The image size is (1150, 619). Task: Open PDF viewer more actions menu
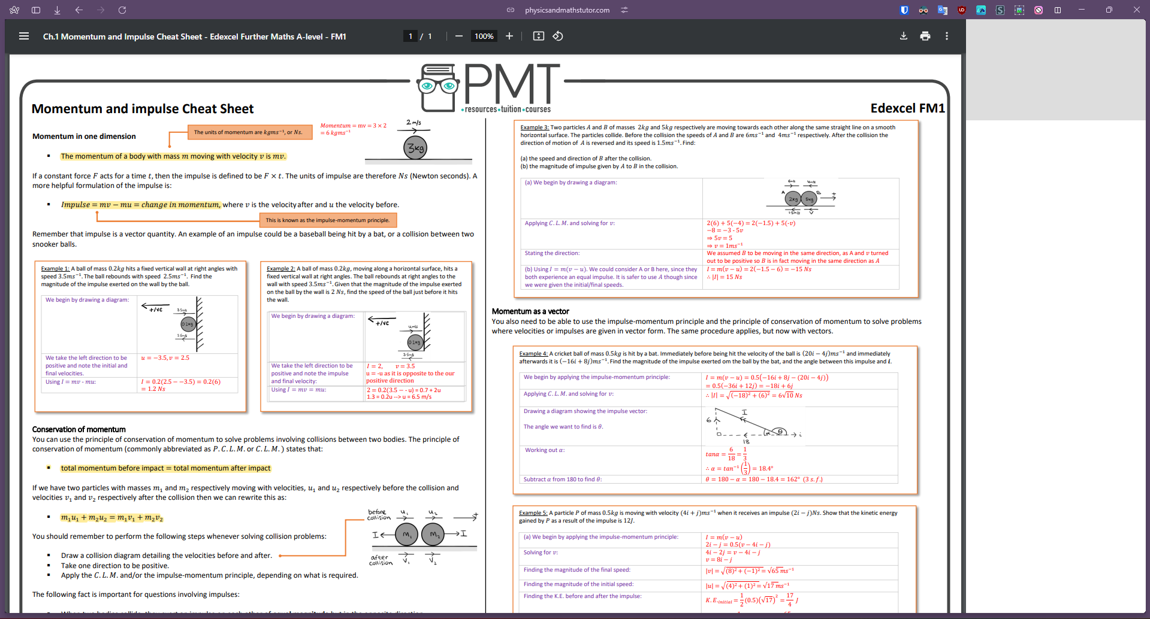[947, 36]
